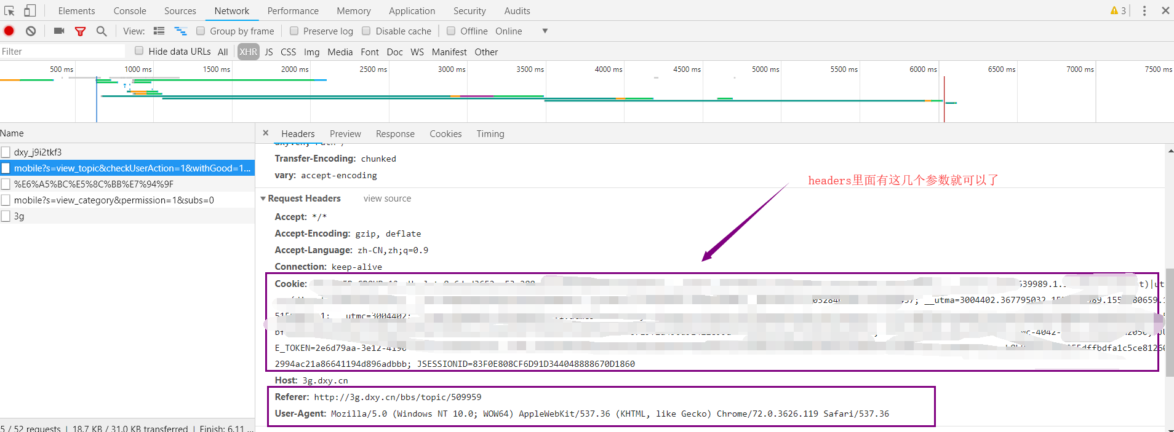The height and width of the screenshot is (432, 1174).
Task: Click the capture screenshots camera icon
Action: (59, 31)
